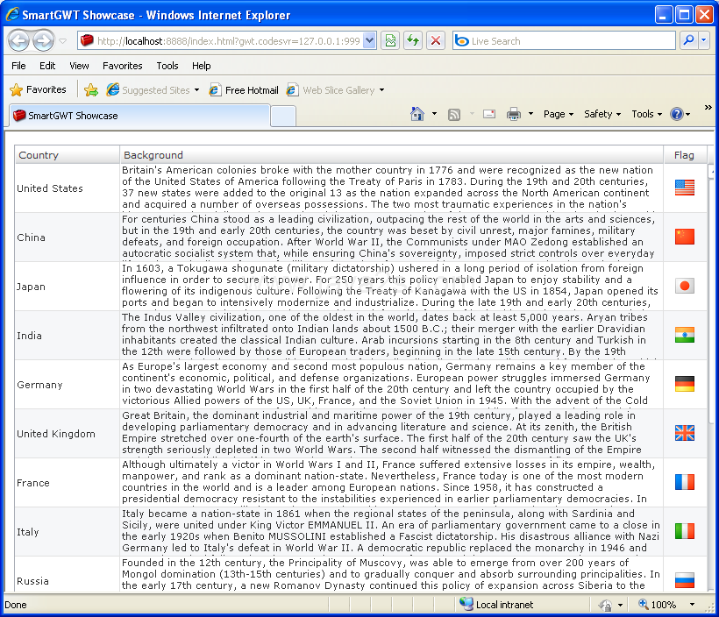Toggle Compatibility View broken-page icon

[390, 41]
